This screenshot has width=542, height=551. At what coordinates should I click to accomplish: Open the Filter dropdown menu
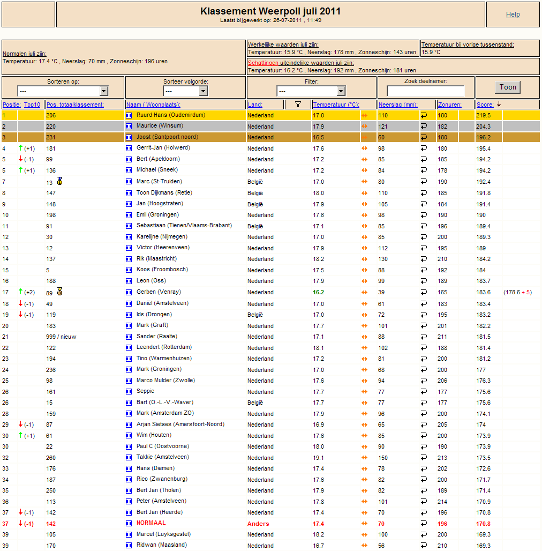coord(311,91)
